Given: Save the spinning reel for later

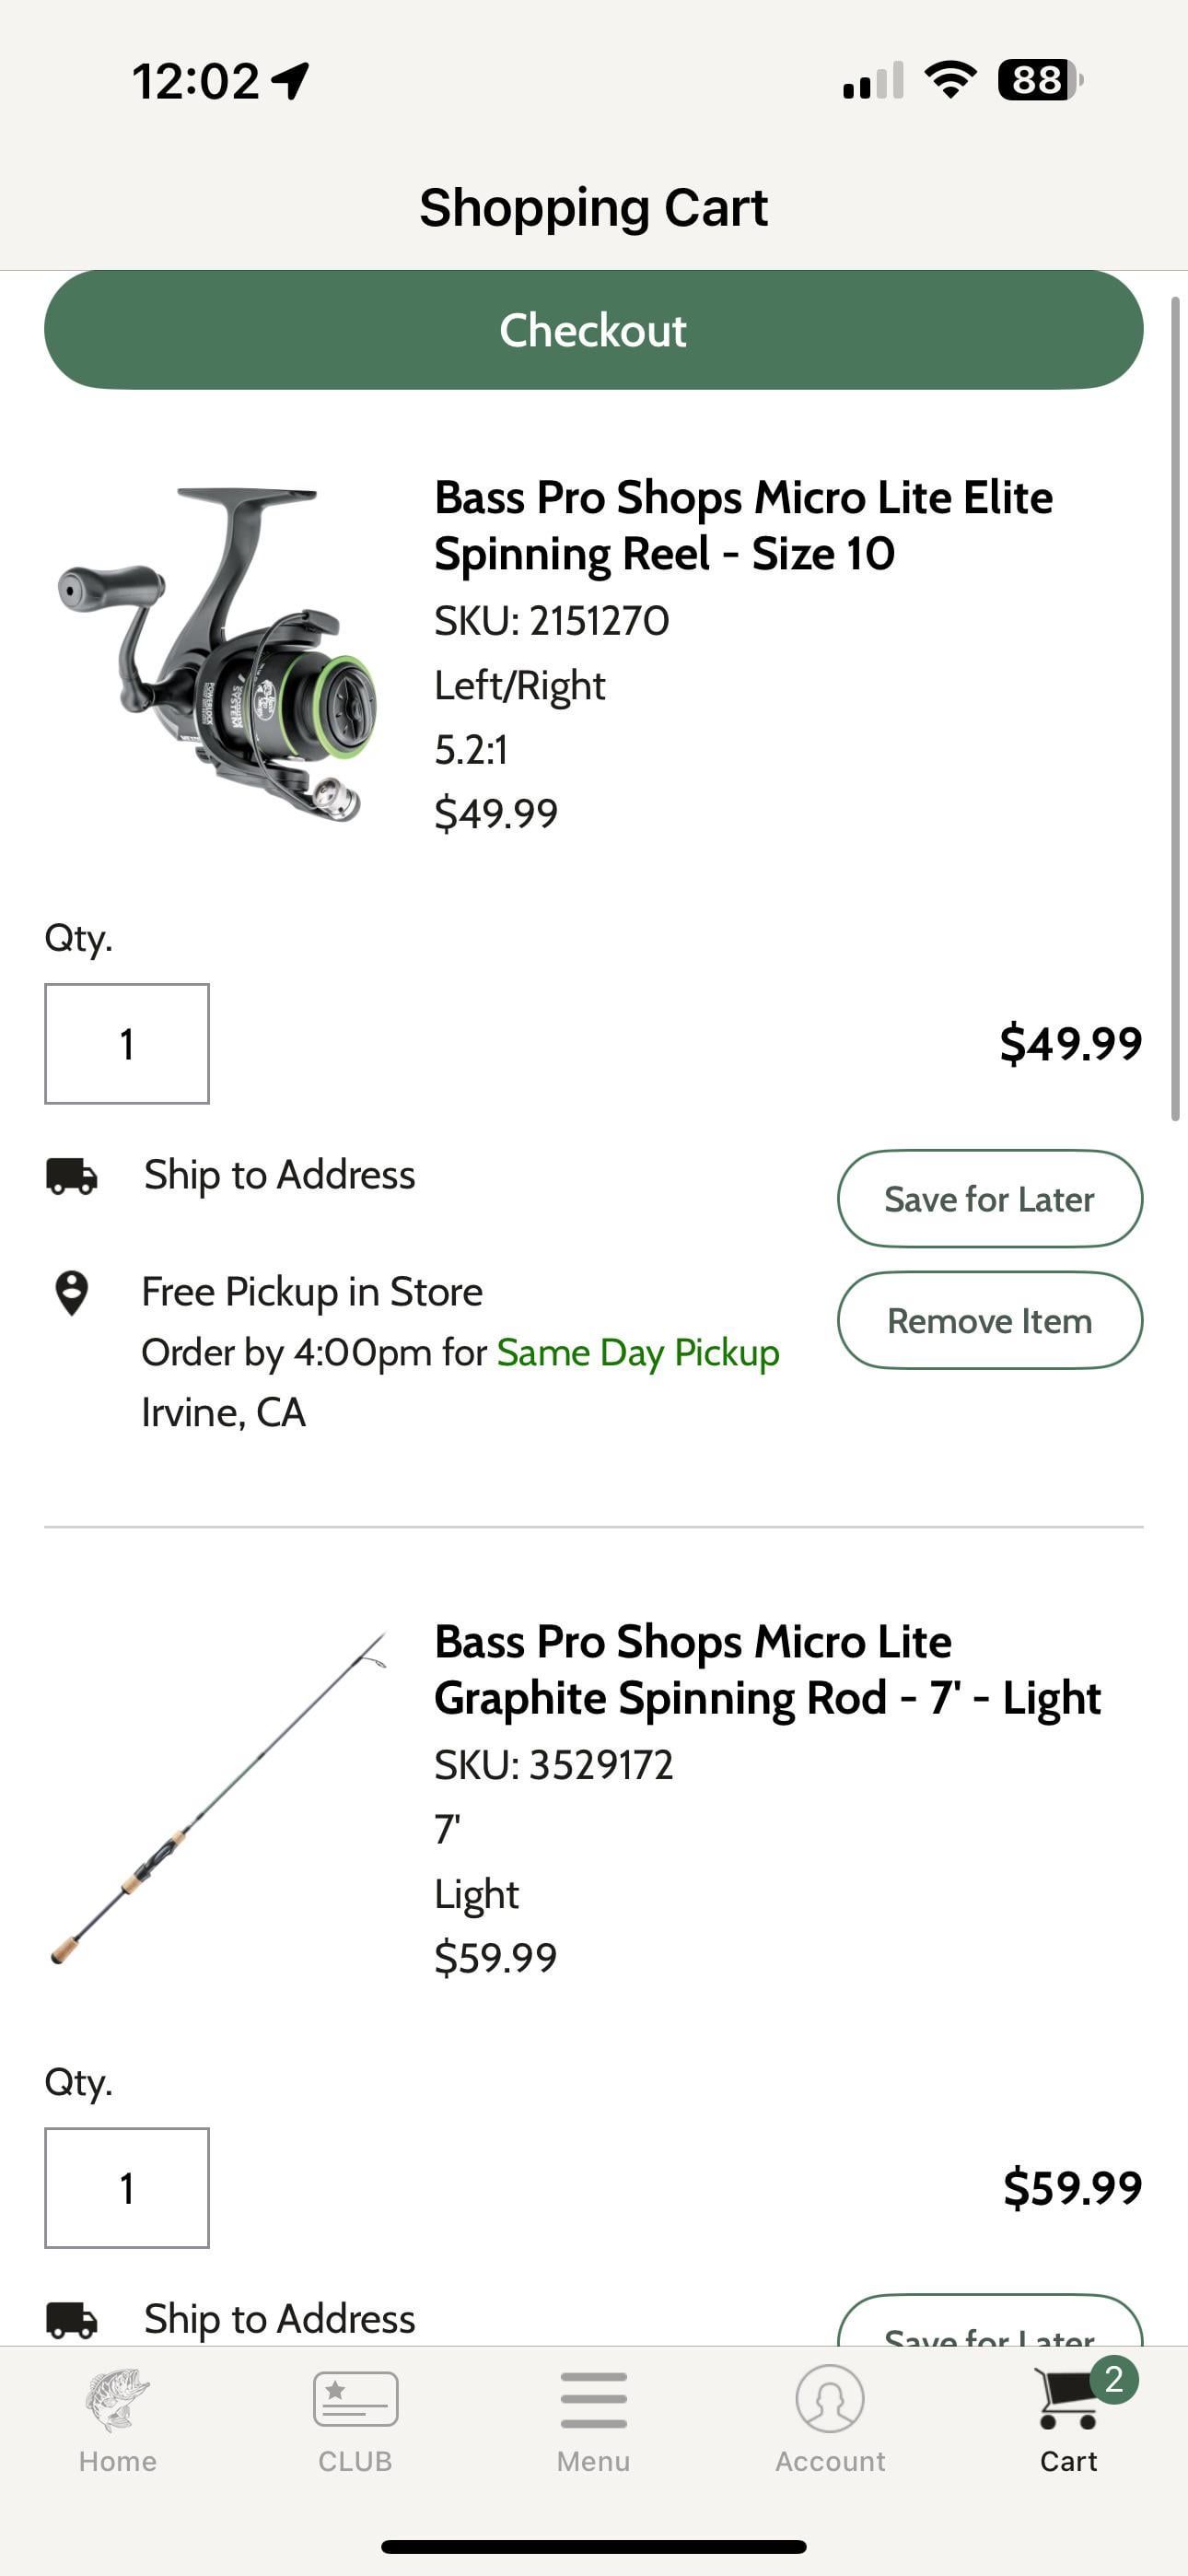Looking at the screenshot, I should pyautogui.click(x=989, y=1199).
